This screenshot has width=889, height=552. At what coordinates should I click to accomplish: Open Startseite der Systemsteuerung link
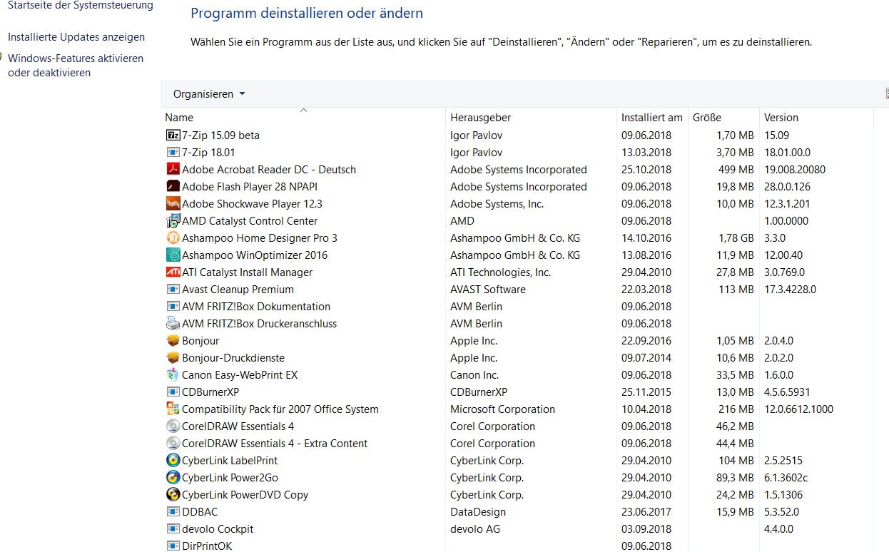point(81,6)
